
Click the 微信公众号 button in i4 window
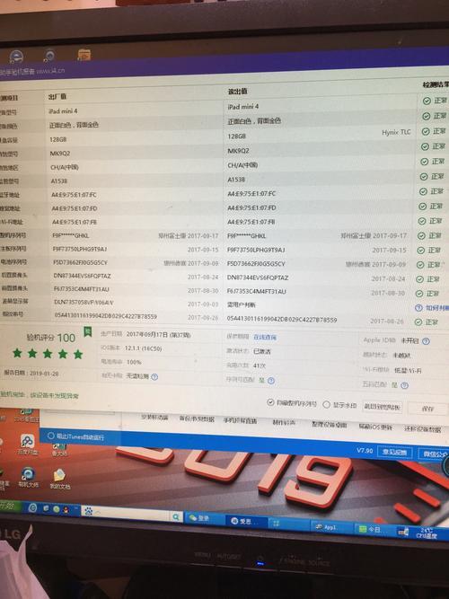tap(434, 454)
